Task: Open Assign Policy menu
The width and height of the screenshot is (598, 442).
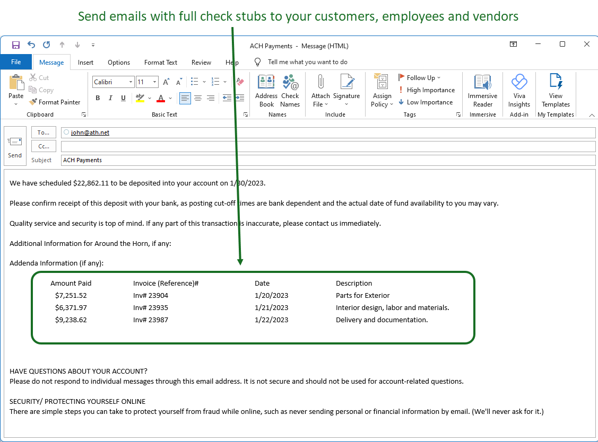Action: (x=382, y=91)
